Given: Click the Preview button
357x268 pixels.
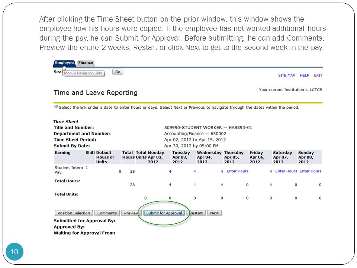Looking at the screenshot, I should pos(131,213).
